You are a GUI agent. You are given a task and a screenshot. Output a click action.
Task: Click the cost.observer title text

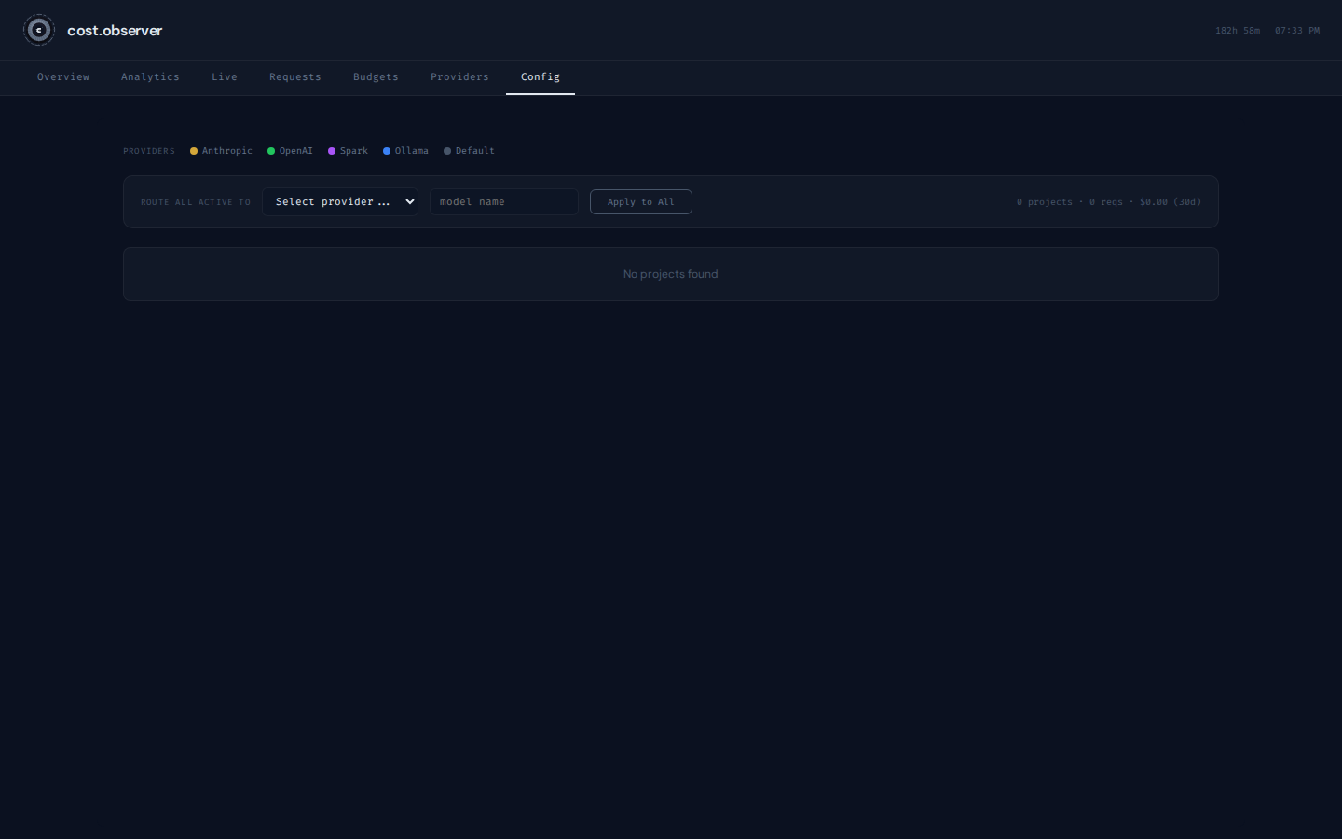(115, 31)
